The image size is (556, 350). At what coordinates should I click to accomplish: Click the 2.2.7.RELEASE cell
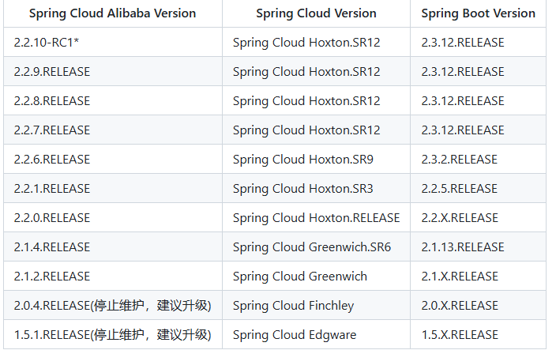[x=52, y=130]
